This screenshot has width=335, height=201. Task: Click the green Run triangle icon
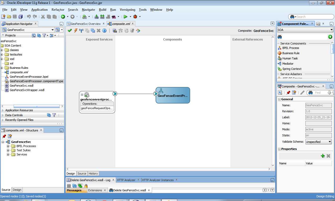pos(126,16)
